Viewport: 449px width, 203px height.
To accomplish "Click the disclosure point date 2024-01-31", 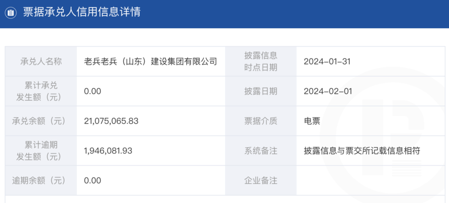I will tap(327, 62).
